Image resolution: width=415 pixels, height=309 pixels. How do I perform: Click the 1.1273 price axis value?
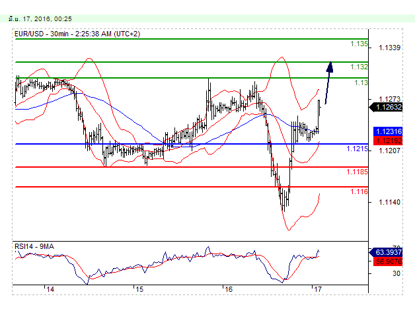click(x=390, y=99)
